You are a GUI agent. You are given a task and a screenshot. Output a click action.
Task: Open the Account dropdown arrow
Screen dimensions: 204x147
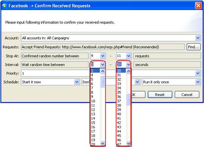point(198,38)
